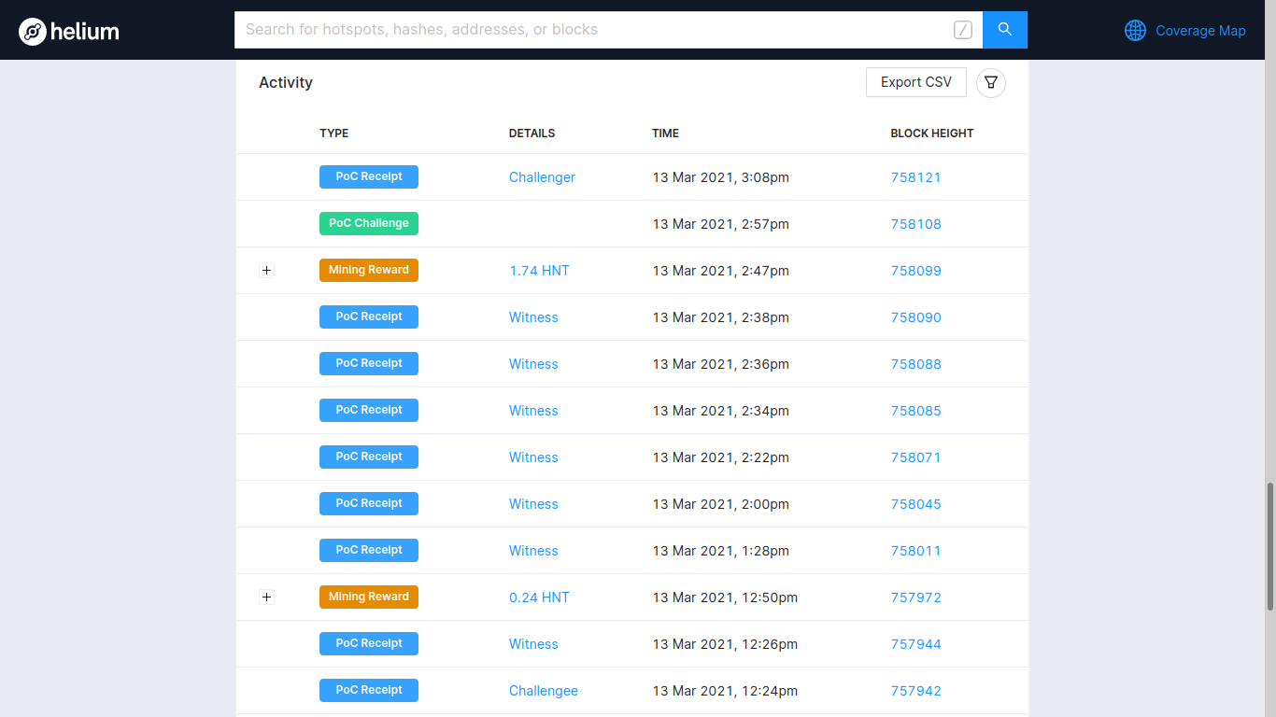
Task: Click the slash shortcut icon in search bar
Action: (x=963, y=30)
